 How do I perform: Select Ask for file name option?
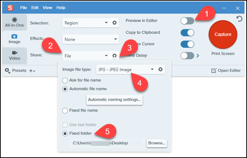click(x=65, y=80)
